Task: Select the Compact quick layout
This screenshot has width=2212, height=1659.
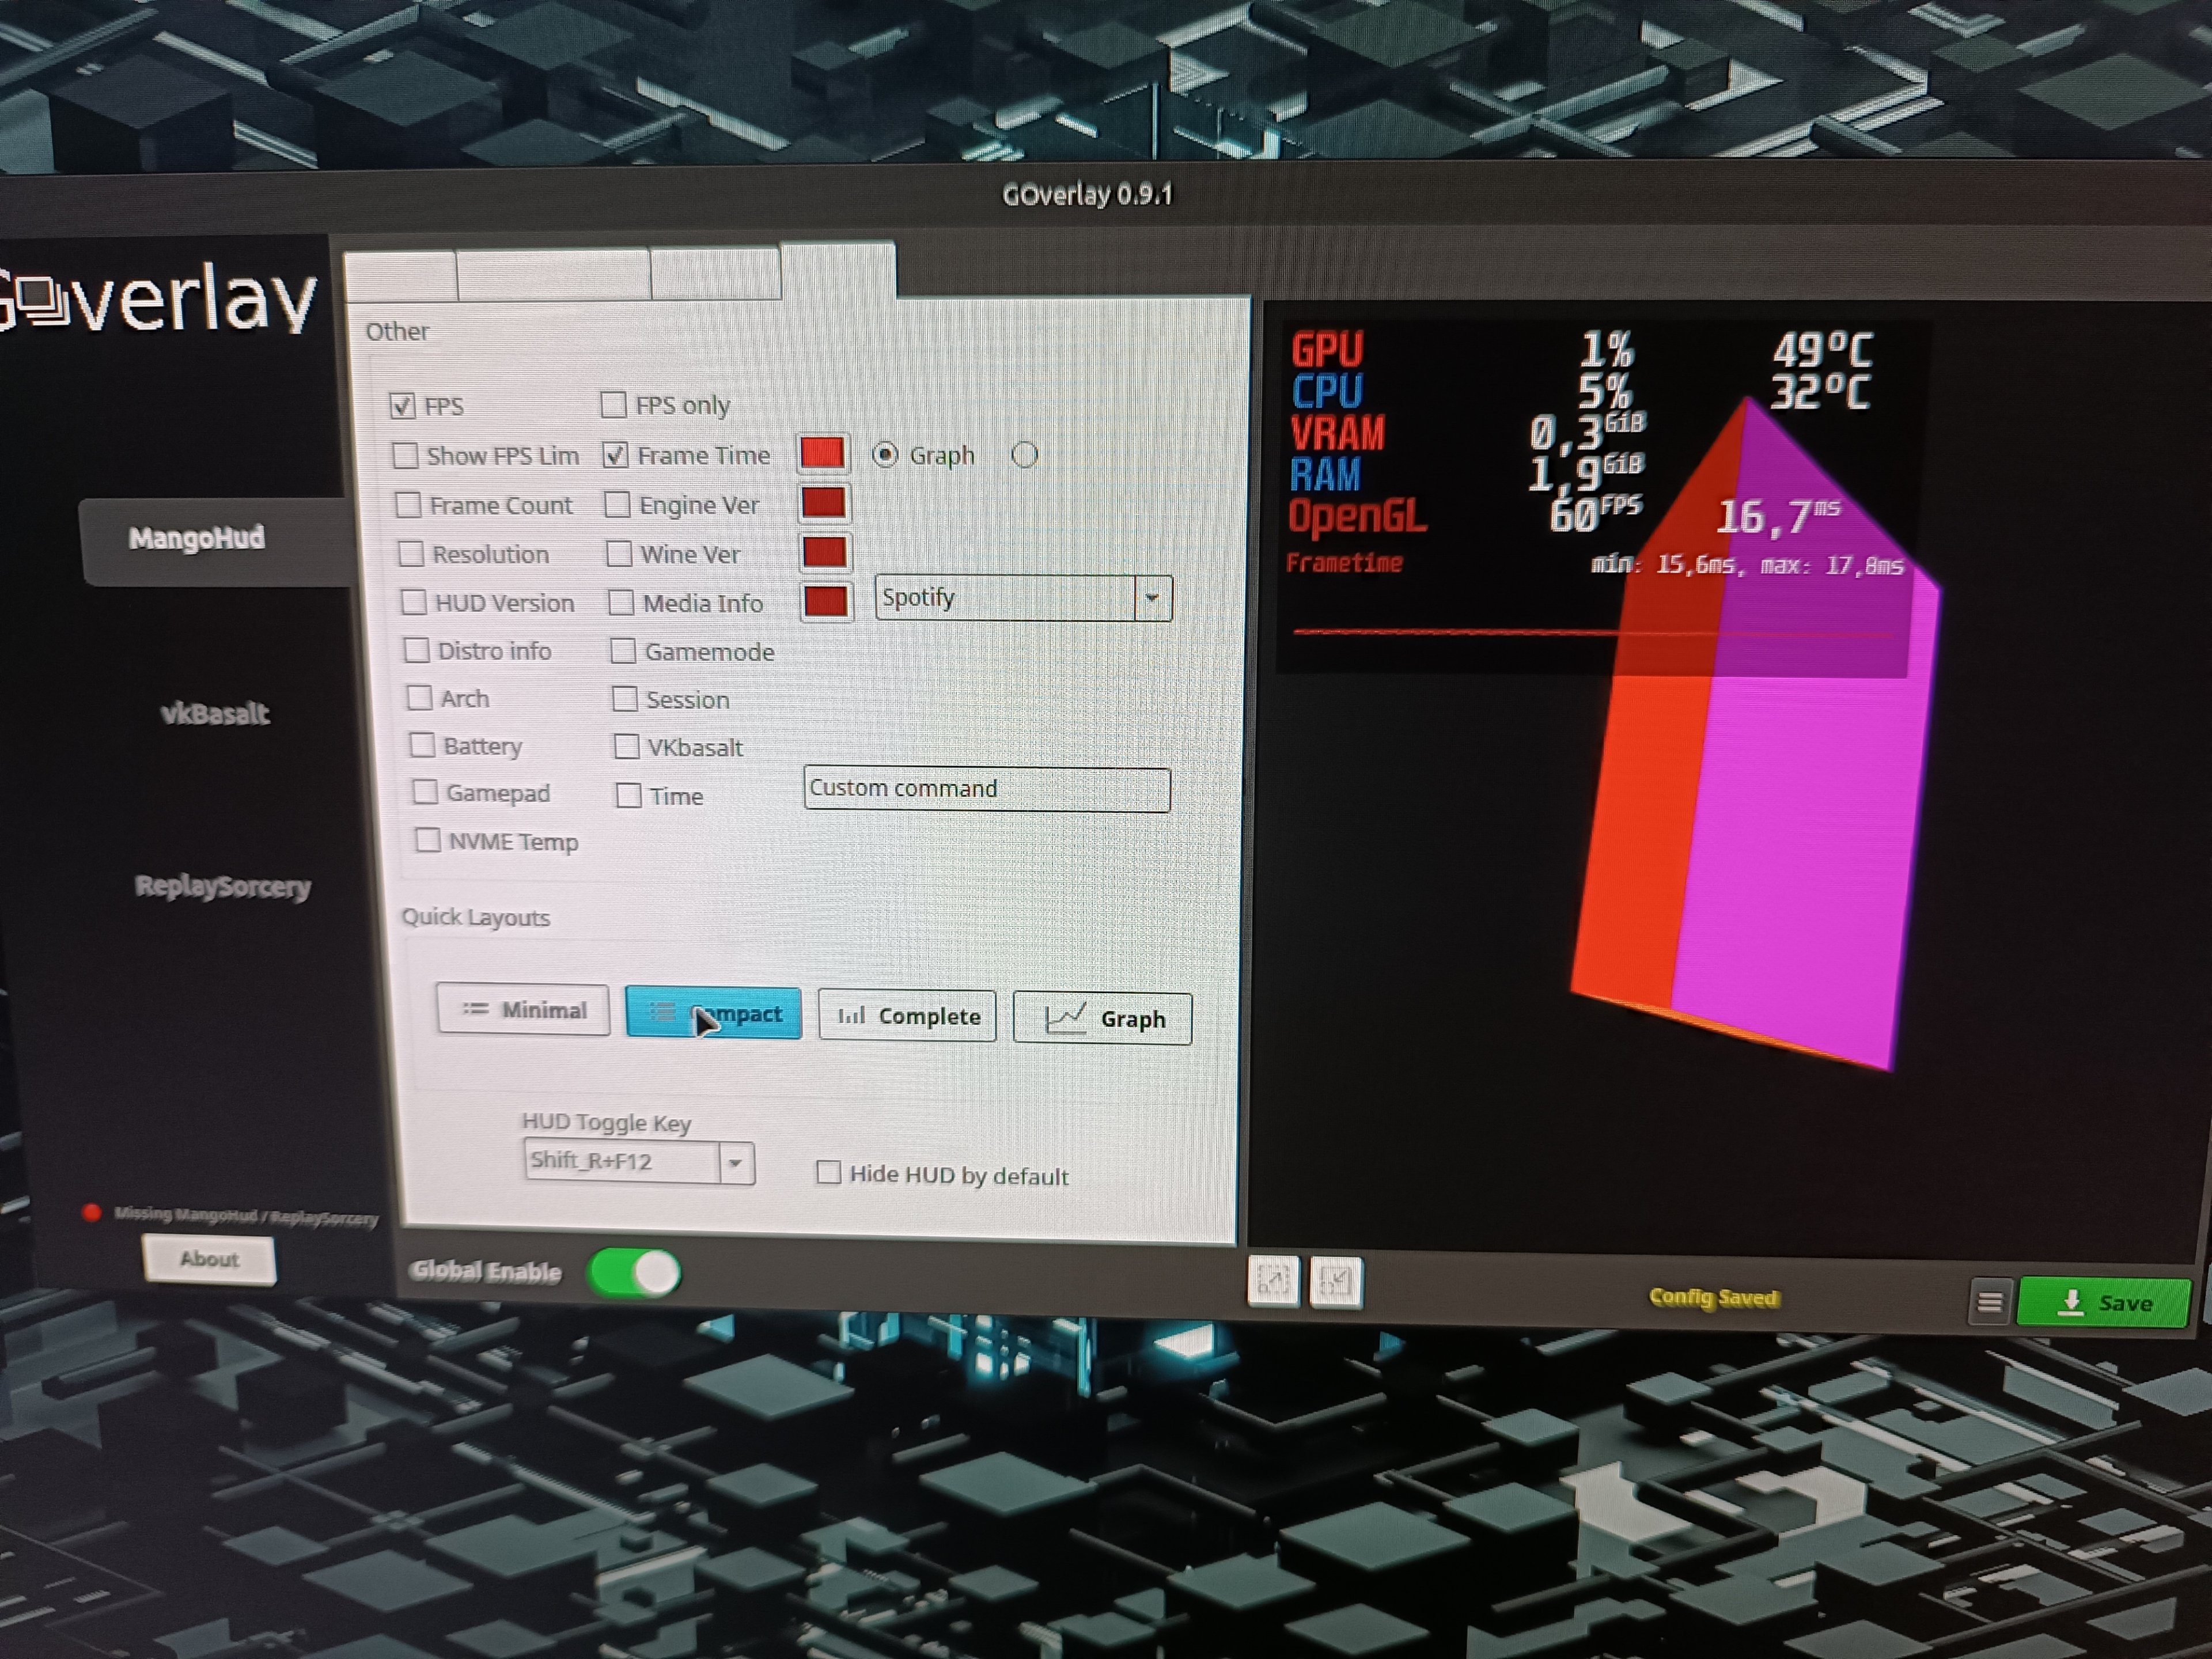Action: click(713, 1013)
